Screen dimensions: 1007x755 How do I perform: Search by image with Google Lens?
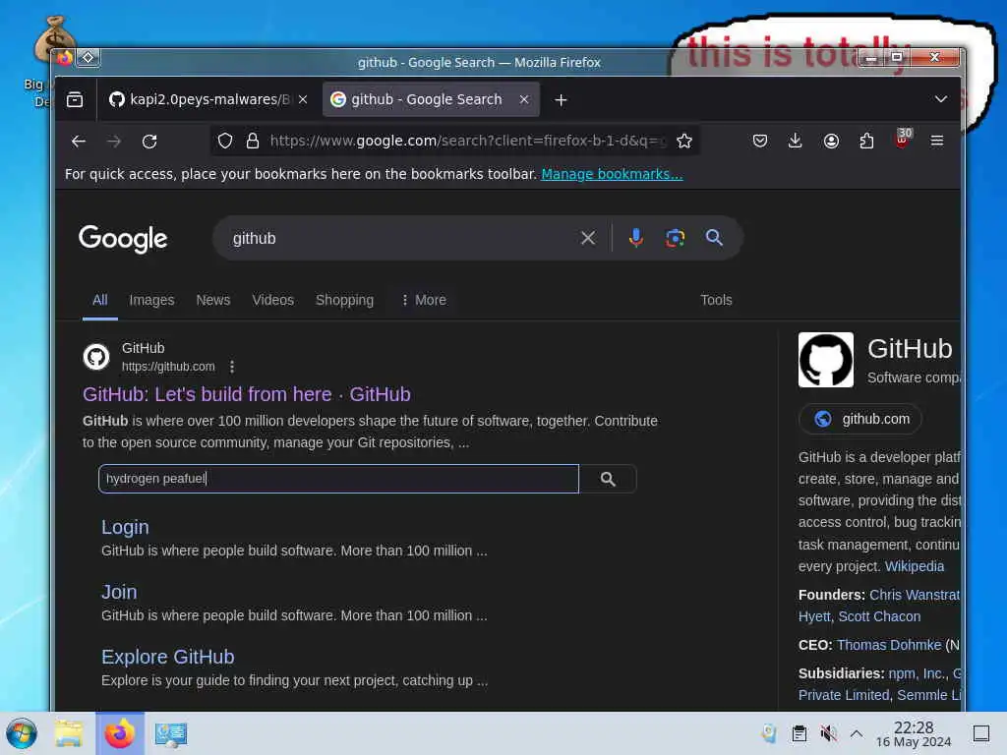click(675, 238)
